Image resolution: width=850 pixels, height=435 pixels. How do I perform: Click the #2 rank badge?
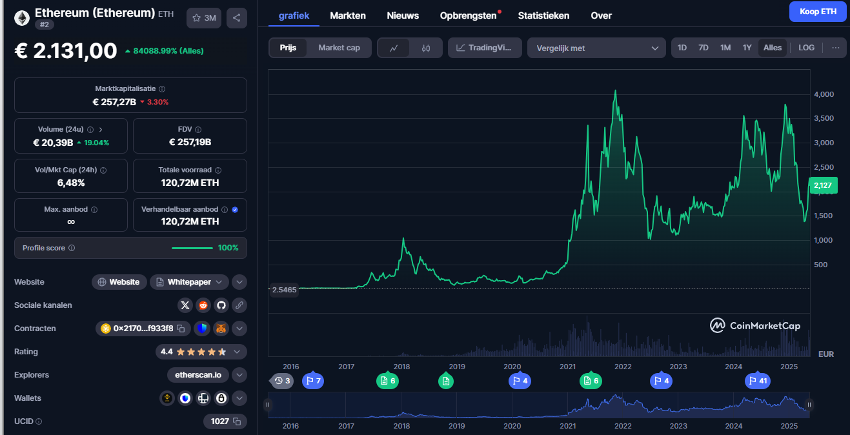coord(45,25)
